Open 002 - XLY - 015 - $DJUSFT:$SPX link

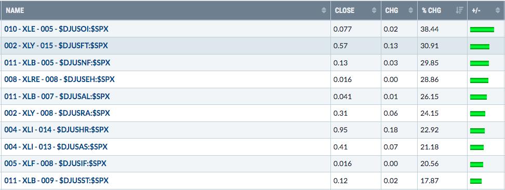pyautogui.click(x=56, y=46)
